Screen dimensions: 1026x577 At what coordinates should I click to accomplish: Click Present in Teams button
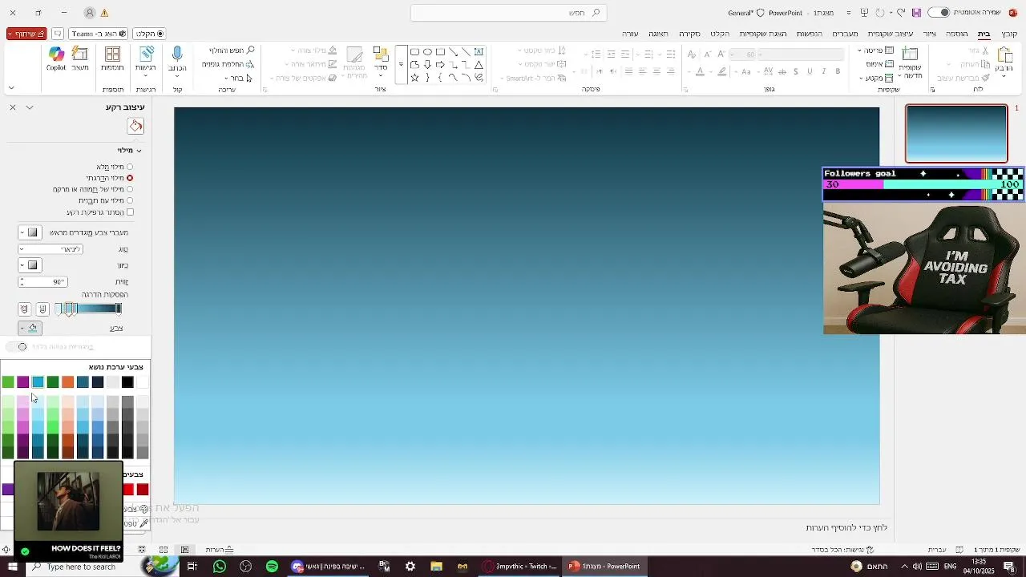98,34
